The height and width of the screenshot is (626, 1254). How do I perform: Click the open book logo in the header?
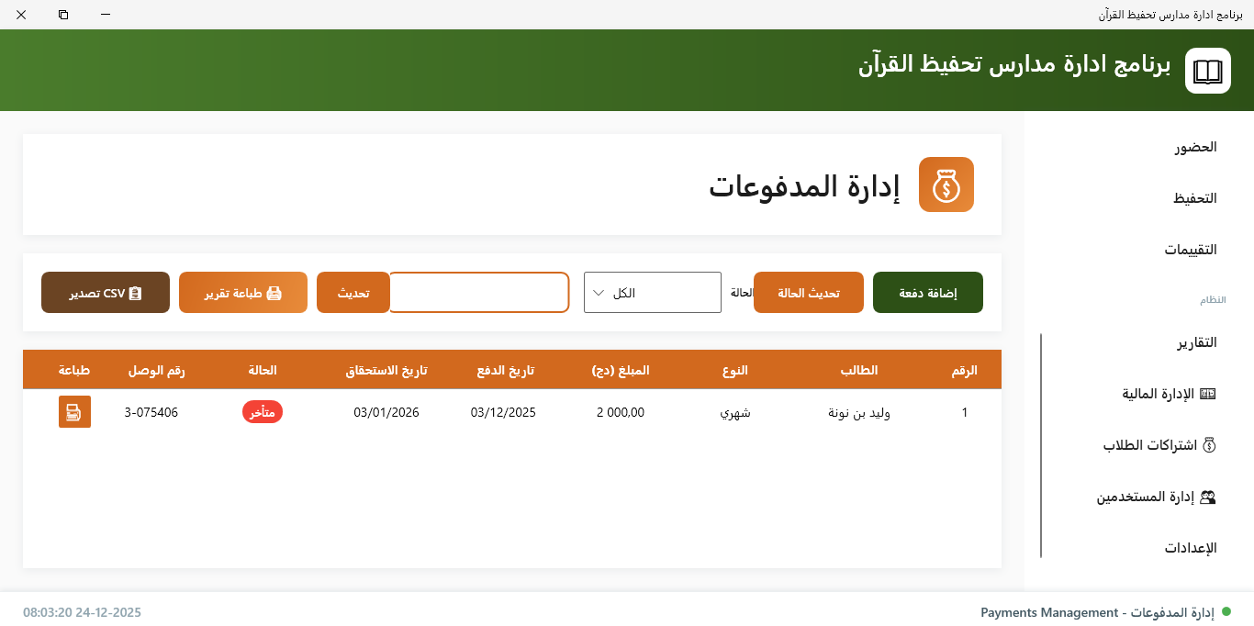(x=1207, y=70)
